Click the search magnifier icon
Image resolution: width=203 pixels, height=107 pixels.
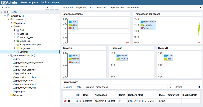point(171,87)
